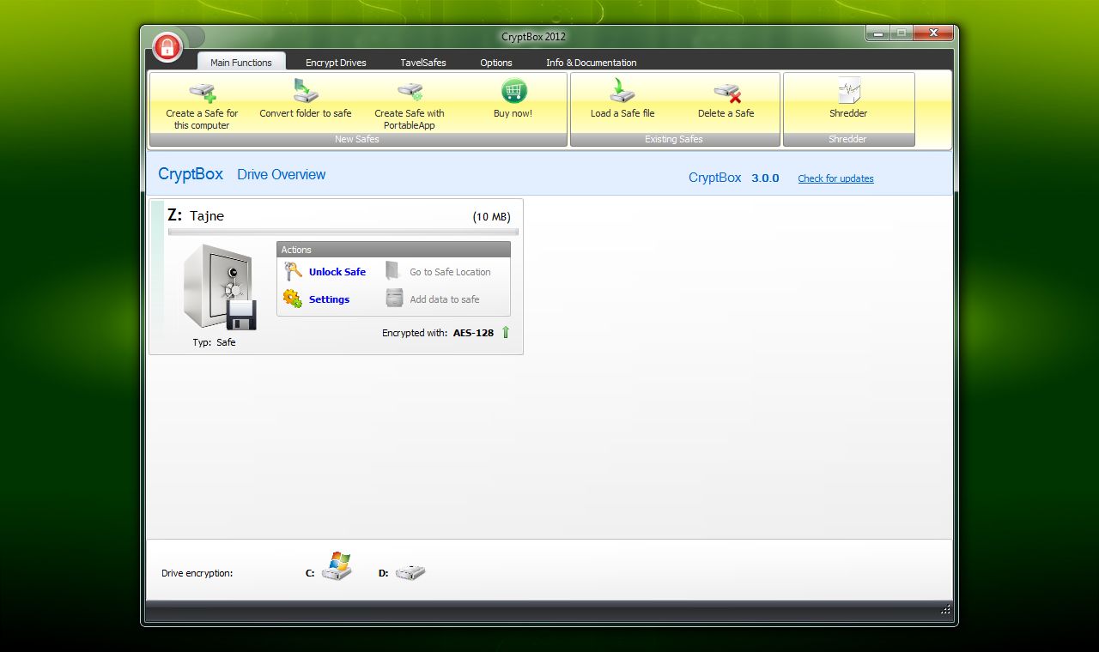The width and height of the screenshot is (1099, 652).
Task: Create a Safe for this computer
Action: [x=202, y=104]
